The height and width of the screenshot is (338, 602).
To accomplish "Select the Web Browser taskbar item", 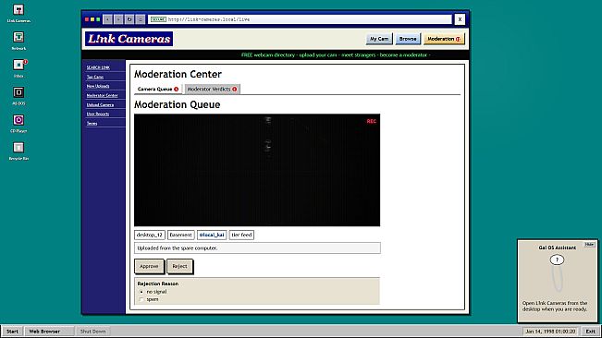I will coord(49,332).
